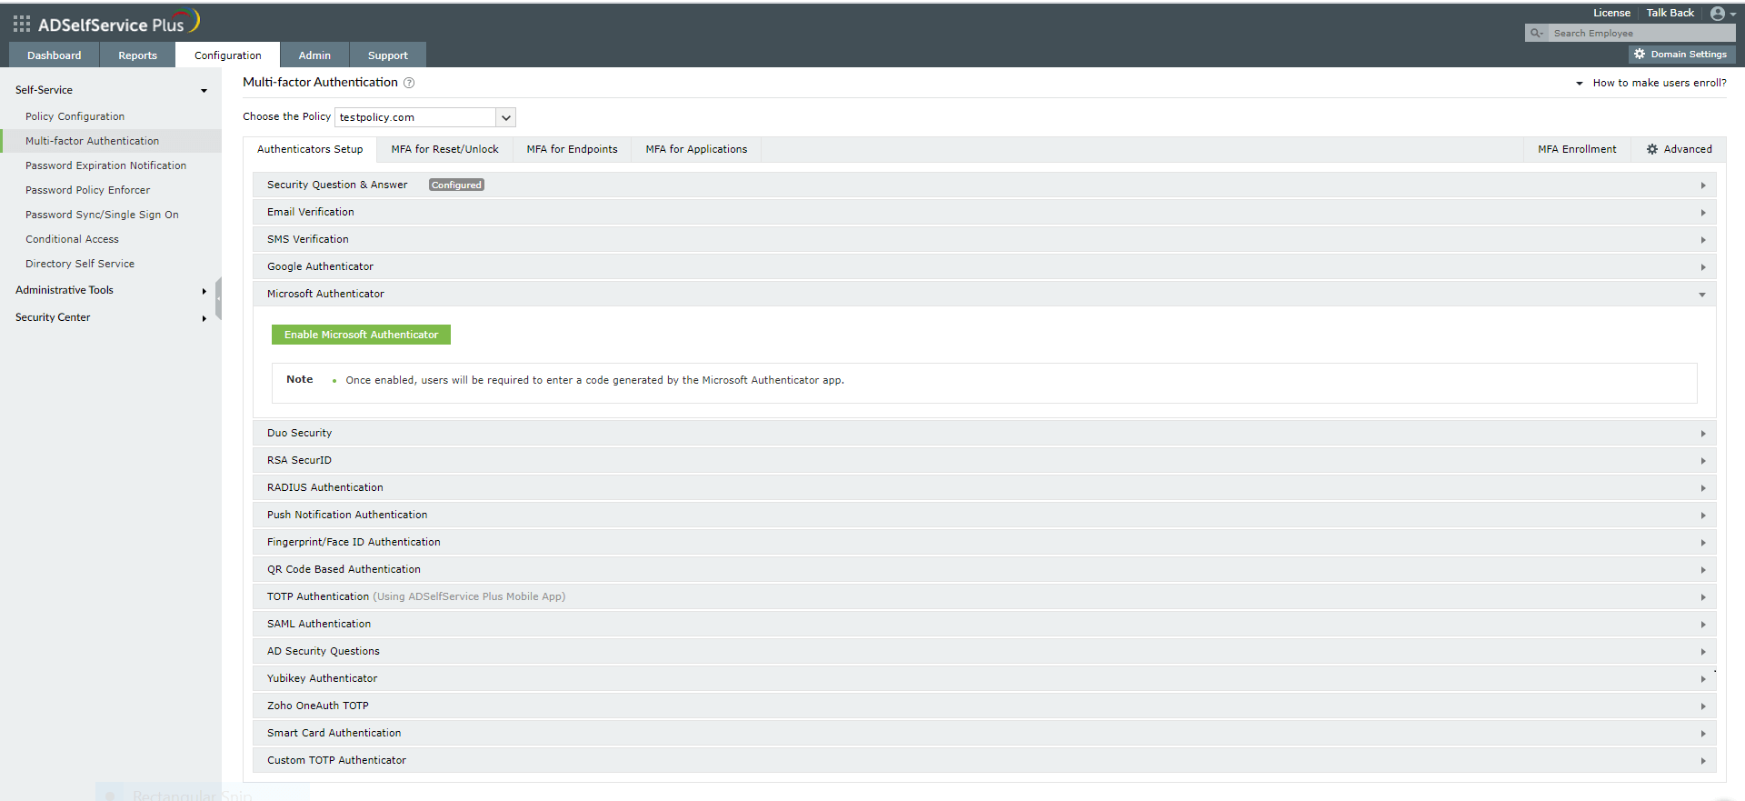
Task: Expand the SAML Authentication row
Action: [x=984, y=625]
